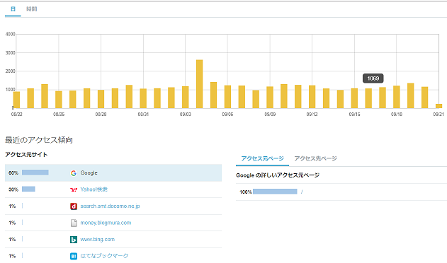
Task: Click the 100% blue bar for '/' page
Action: (x=275, y=192)
